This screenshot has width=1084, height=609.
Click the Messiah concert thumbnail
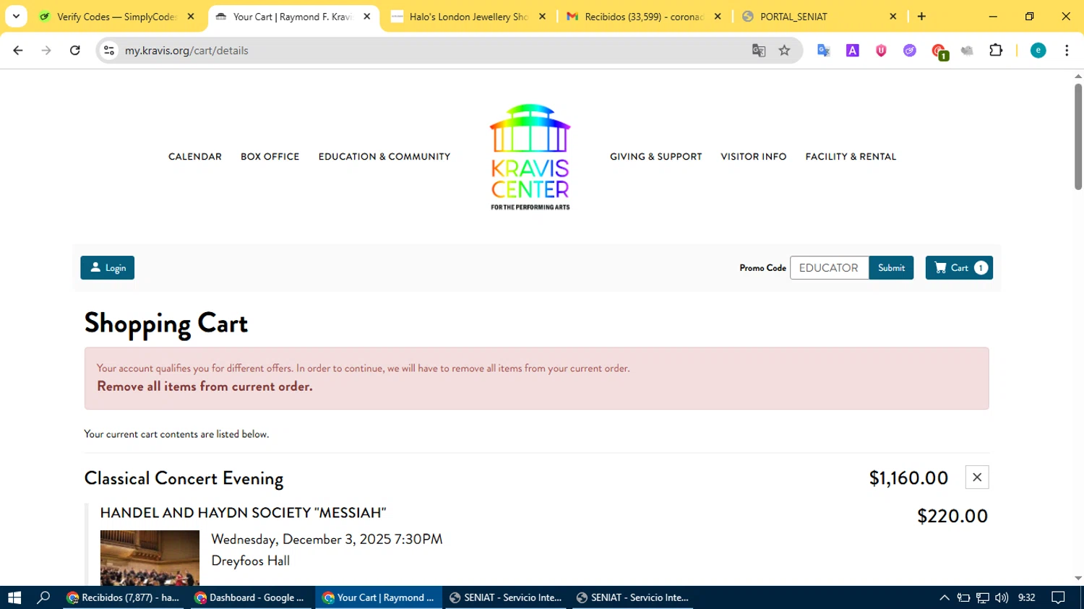150,558
